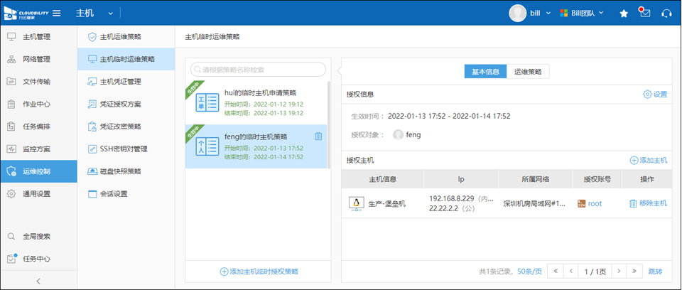This screenshot has height=290, width=682.
Task: Click the hamburger menu icon in header
Action: [x=57, y=13]
